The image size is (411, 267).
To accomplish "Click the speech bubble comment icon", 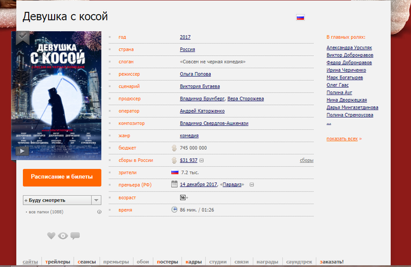I will [x=75, y=235].
